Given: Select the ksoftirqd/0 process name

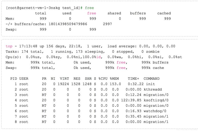Looking at the screenshot, I should 156,100.
